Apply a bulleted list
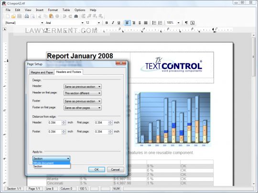 point(154,23)
